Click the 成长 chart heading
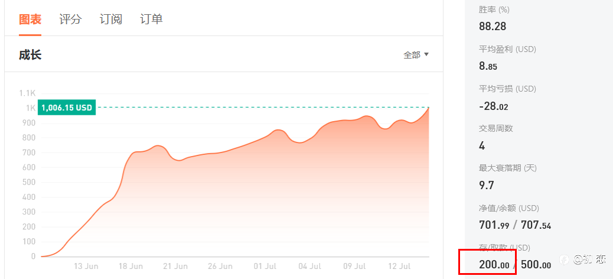 coord(30,55)
